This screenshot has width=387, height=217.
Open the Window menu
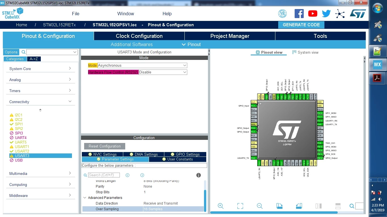[x=126, y=14]
